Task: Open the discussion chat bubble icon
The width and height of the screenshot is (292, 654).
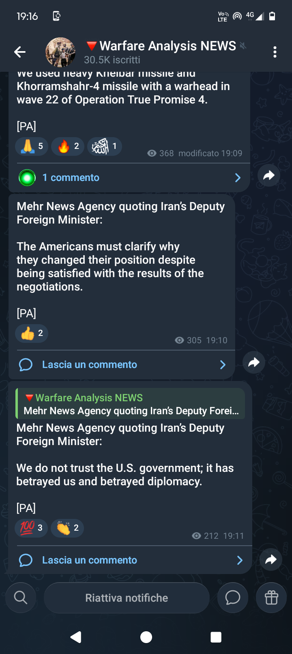Action: (x=233, y=598)
